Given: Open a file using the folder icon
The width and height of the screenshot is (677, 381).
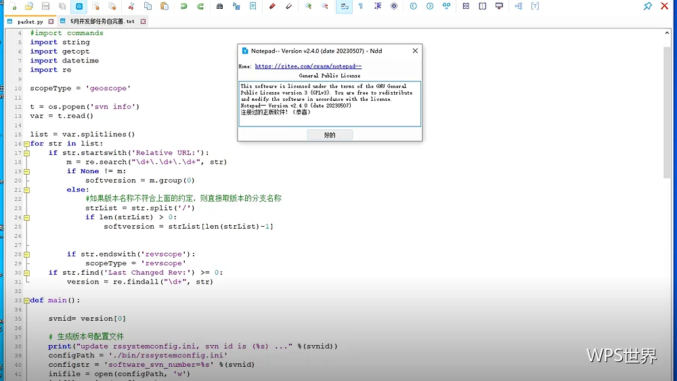Looking at the screenshot, I should [29, 6].
